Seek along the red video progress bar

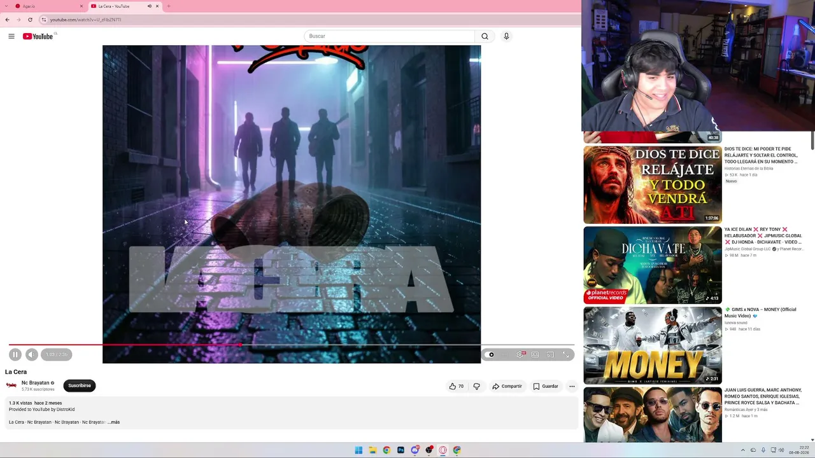pyautogui.click(x=292, y=345)
